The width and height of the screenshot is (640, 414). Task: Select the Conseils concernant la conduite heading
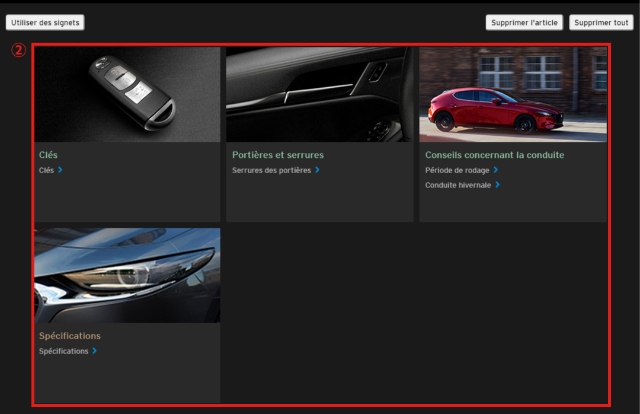pos(494,155)
